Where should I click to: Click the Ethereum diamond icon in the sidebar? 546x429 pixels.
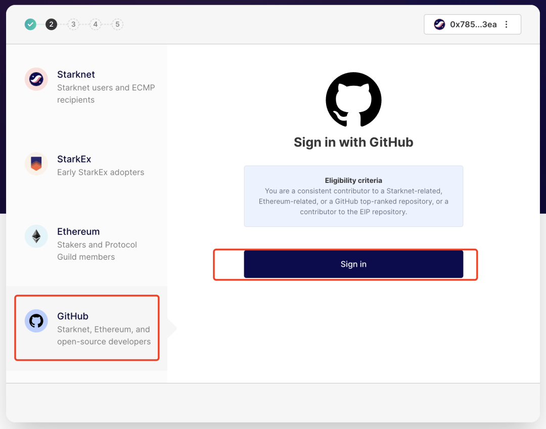(x=36, y=236)
